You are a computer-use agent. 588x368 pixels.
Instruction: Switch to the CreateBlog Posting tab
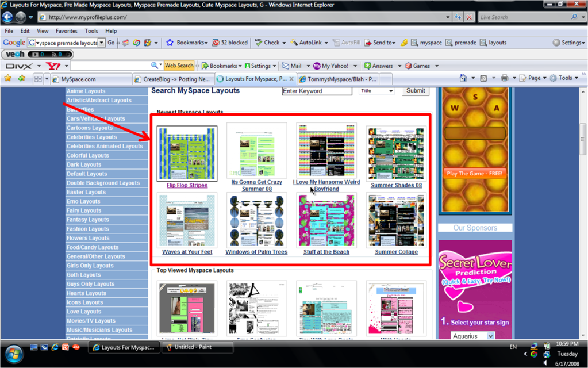click(x=174, y=79)
